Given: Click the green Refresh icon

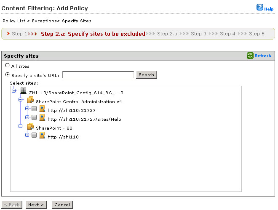Looking at the screenshot, I should tap(250, 56).
